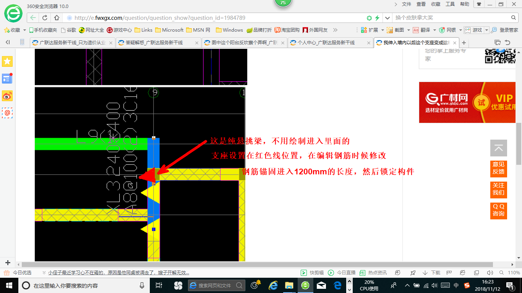522x293 pixels.
Task: Open the 帮助 menu
Action: 465,4
